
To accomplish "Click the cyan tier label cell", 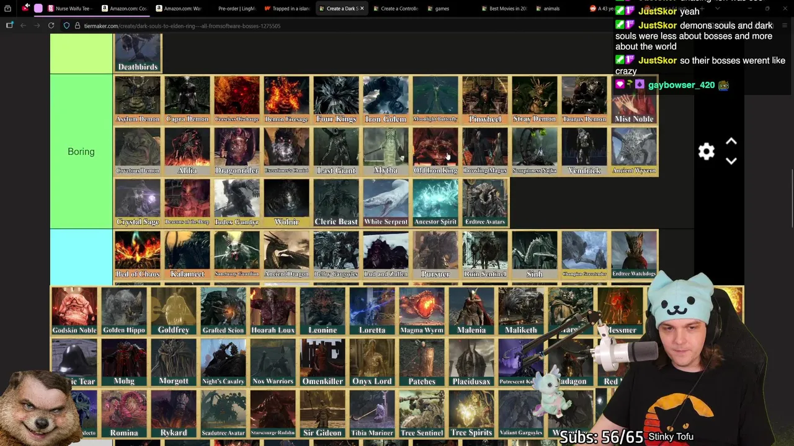I will click(81, 257).
